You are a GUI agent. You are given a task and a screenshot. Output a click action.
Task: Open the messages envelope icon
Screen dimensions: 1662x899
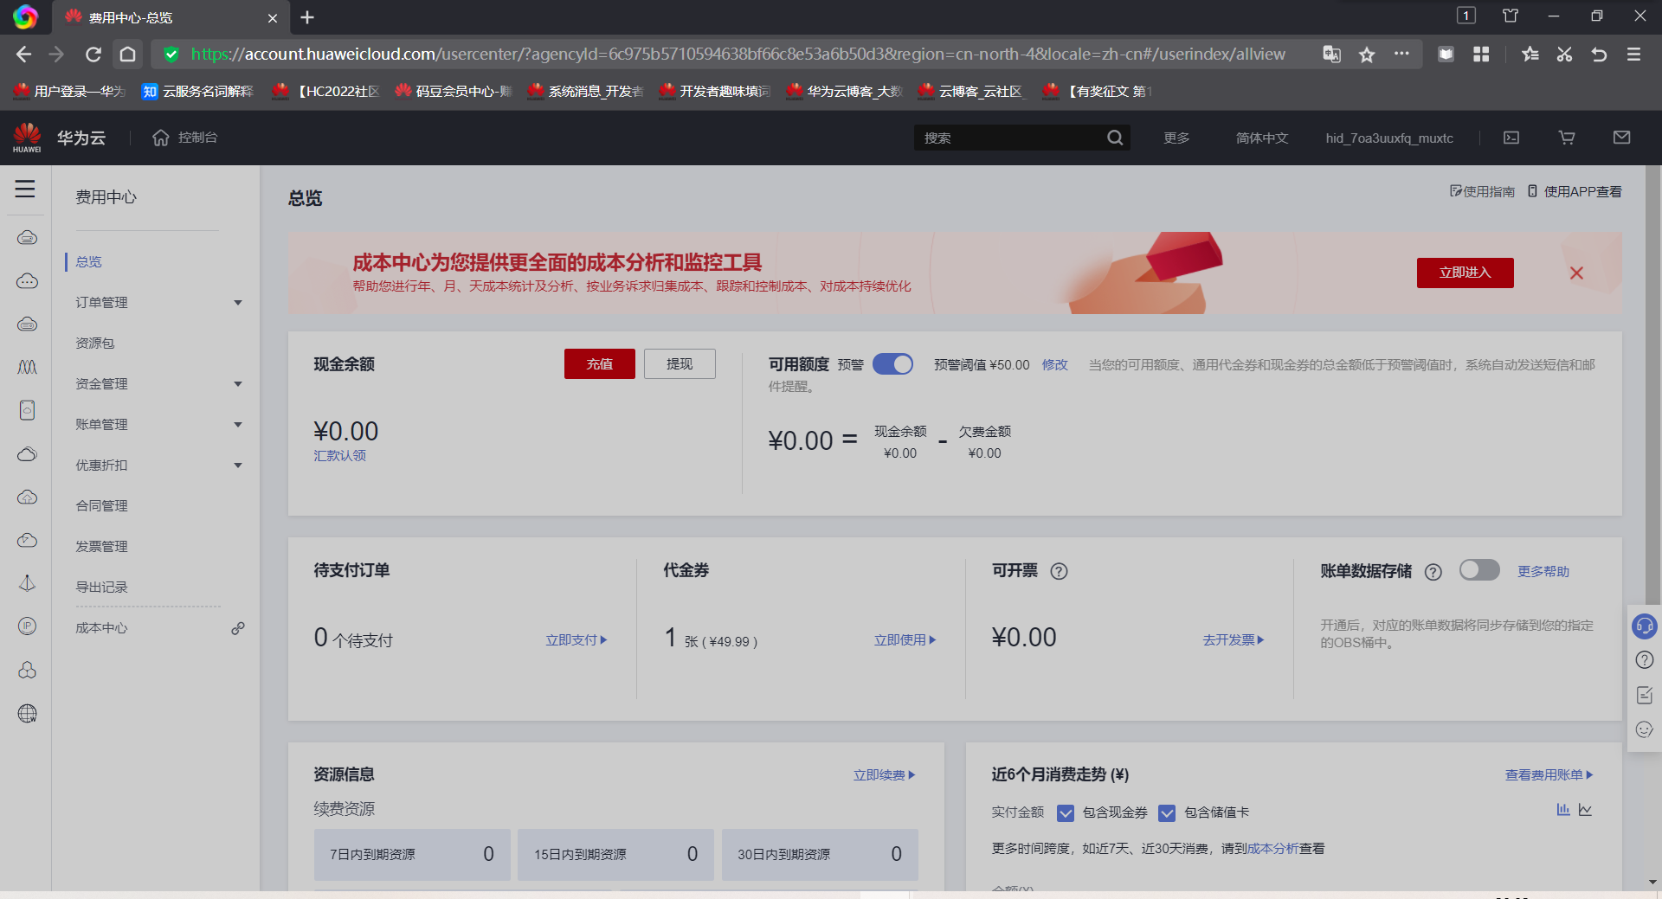click(1622, 138)
